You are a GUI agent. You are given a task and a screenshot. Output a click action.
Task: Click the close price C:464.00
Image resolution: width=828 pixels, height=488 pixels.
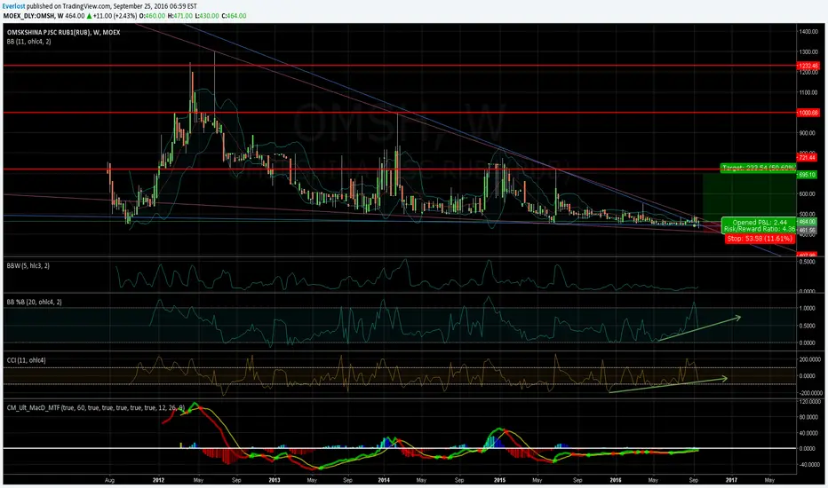coord(234,16)
